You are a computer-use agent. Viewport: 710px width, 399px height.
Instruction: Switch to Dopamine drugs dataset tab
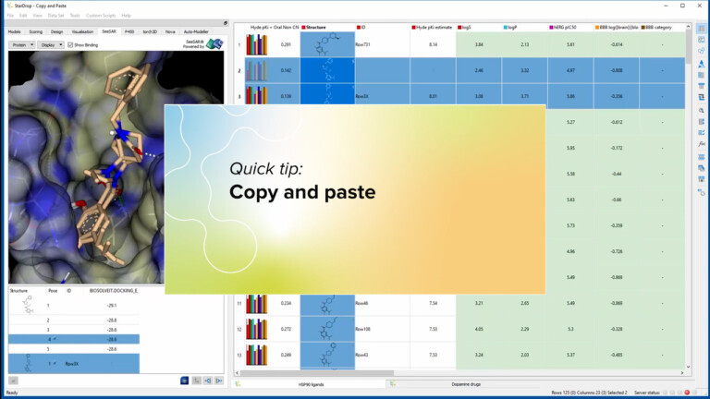[467, 383]
